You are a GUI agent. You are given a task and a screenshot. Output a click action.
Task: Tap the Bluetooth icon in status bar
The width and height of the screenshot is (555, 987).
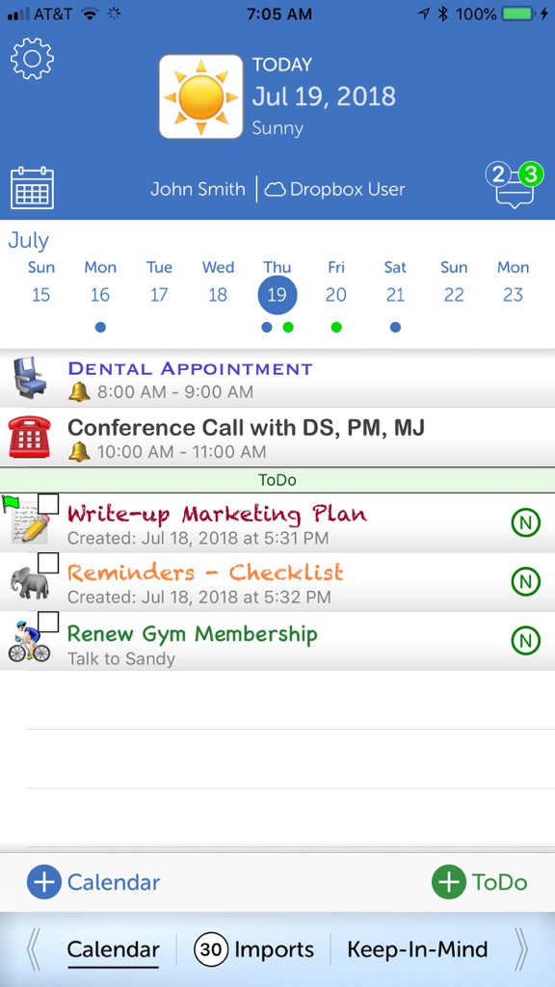pyautogui.click(x=443, y=13)
